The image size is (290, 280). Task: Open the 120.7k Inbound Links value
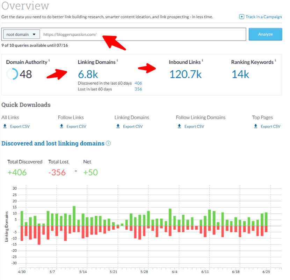coord(186,74)
